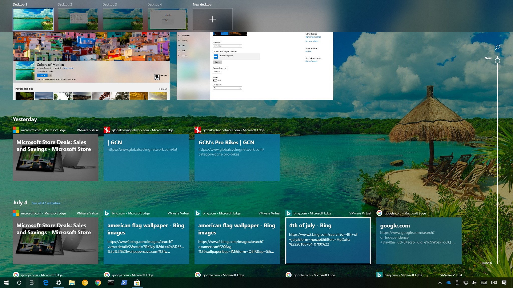Open File Explorer from taskbar
513x288 pixels.
pyautogui.click(x=72, y=282)
